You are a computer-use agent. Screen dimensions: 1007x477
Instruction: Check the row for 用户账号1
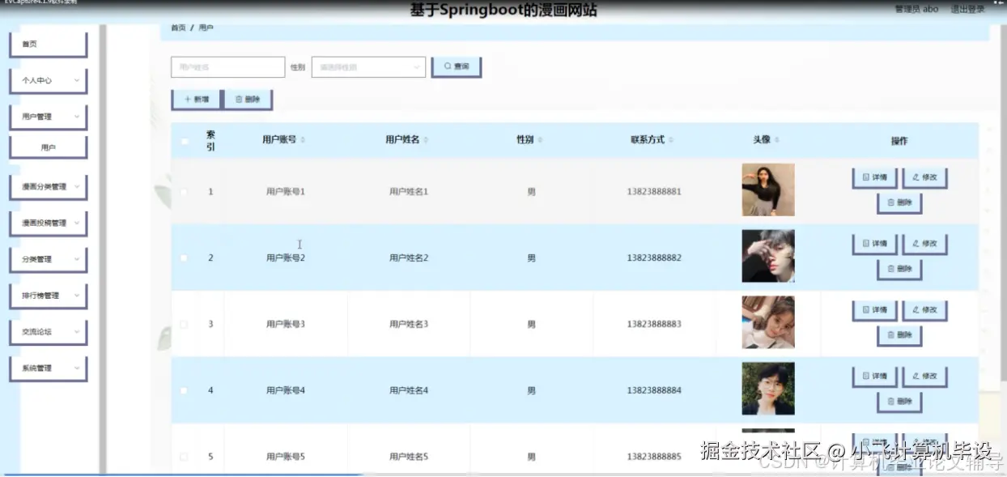click(184, 192)
